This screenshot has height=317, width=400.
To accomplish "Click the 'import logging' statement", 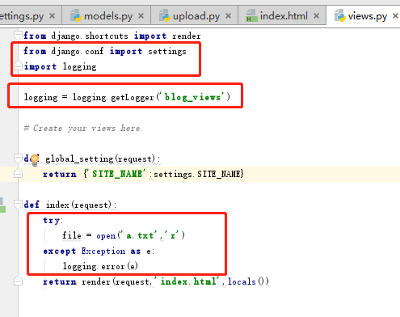I will pos(60,66).
